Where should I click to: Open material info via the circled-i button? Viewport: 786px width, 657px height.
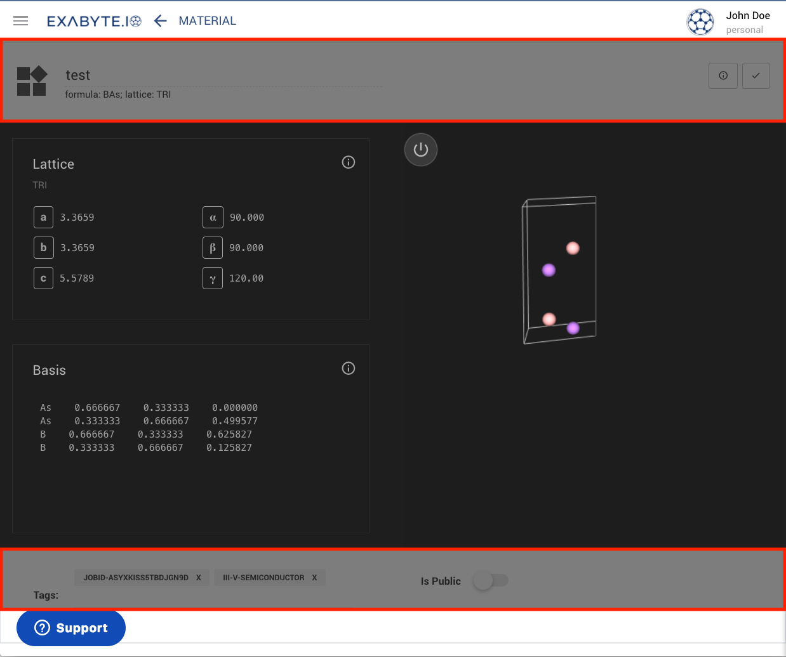point(723,75)
